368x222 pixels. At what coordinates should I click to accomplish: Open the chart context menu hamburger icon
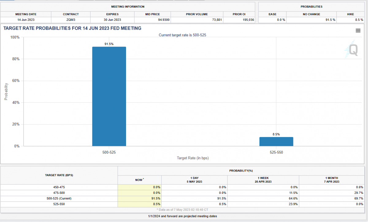(x=358, y=30)
